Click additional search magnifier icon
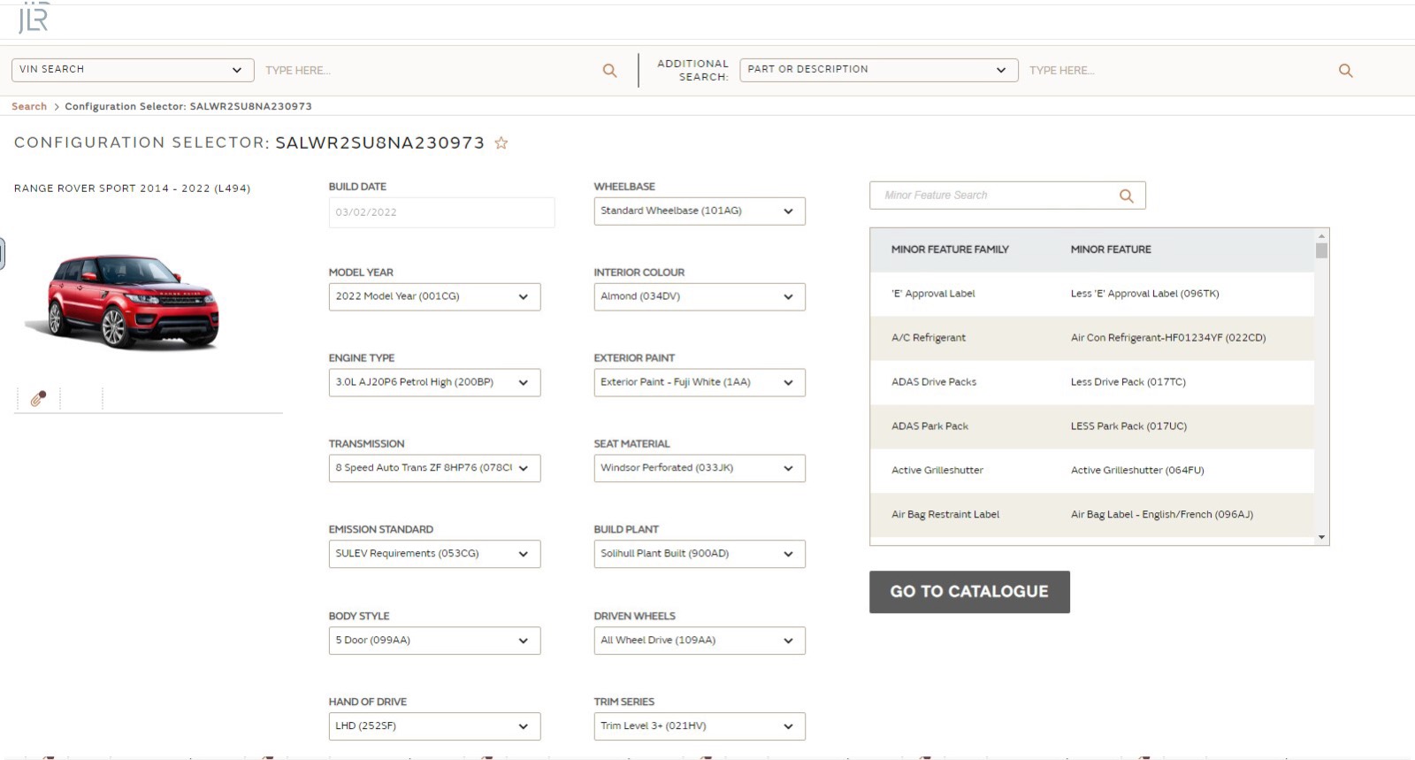 click(1345, 71)
